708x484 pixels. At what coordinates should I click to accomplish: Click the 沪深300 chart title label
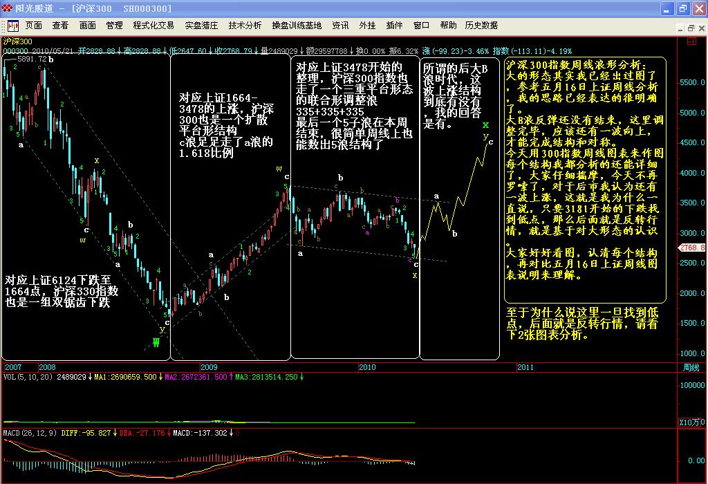click(x=18, y=41)
